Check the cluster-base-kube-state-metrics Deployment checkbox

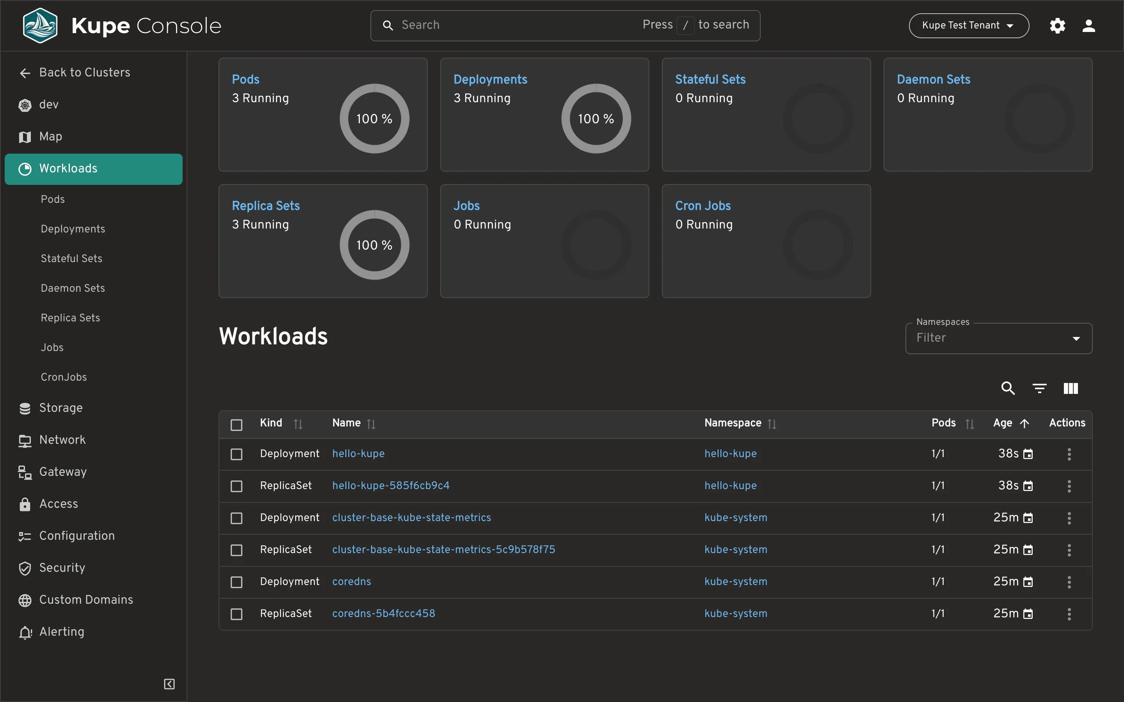[x=237, y=518]
